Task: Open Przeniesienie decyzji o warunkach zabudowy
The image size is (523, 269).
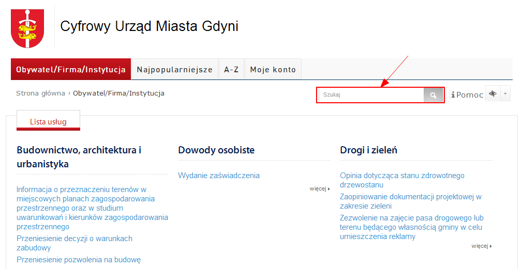Action: [x=74, y=243]
